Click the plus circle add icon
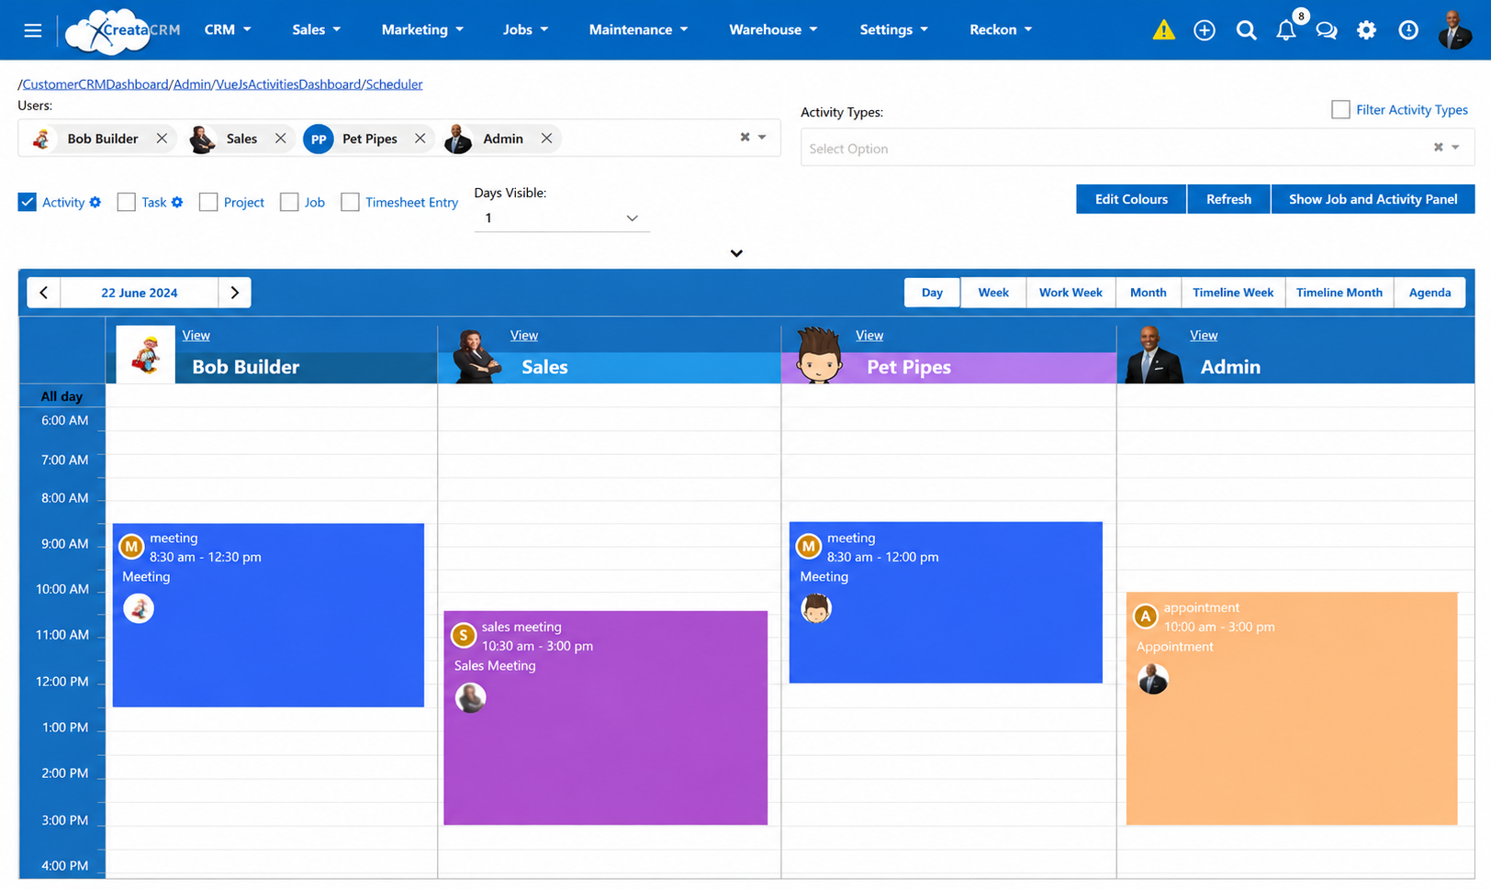Image resolution: width=1491 pixels, height=889 pixels. [x=1205, y=30]
